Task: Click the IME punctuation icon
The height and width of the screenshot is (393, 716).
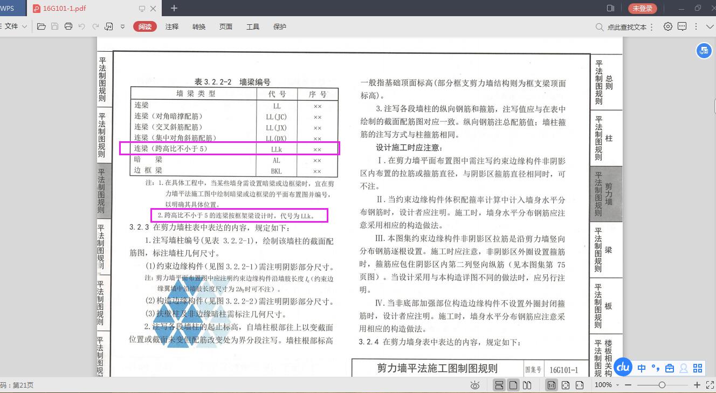Action: 656,368
